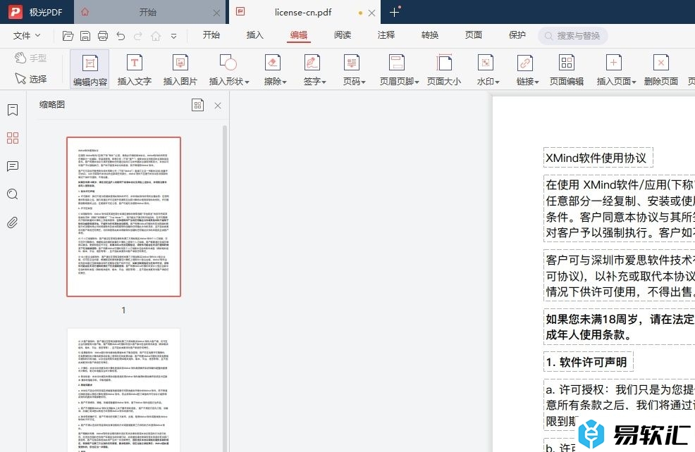Click the redo arrow icon

[x=138, y=36]
